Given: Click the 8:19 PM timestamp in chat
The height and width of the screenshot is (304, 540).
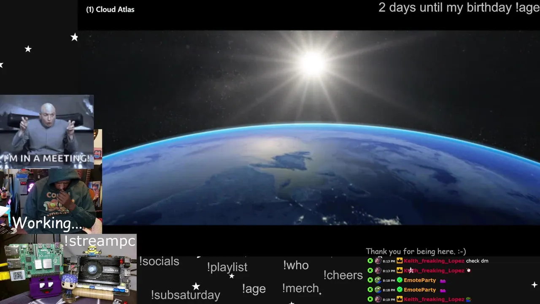Looking at the screenshot, I should (x=389, y=300).
